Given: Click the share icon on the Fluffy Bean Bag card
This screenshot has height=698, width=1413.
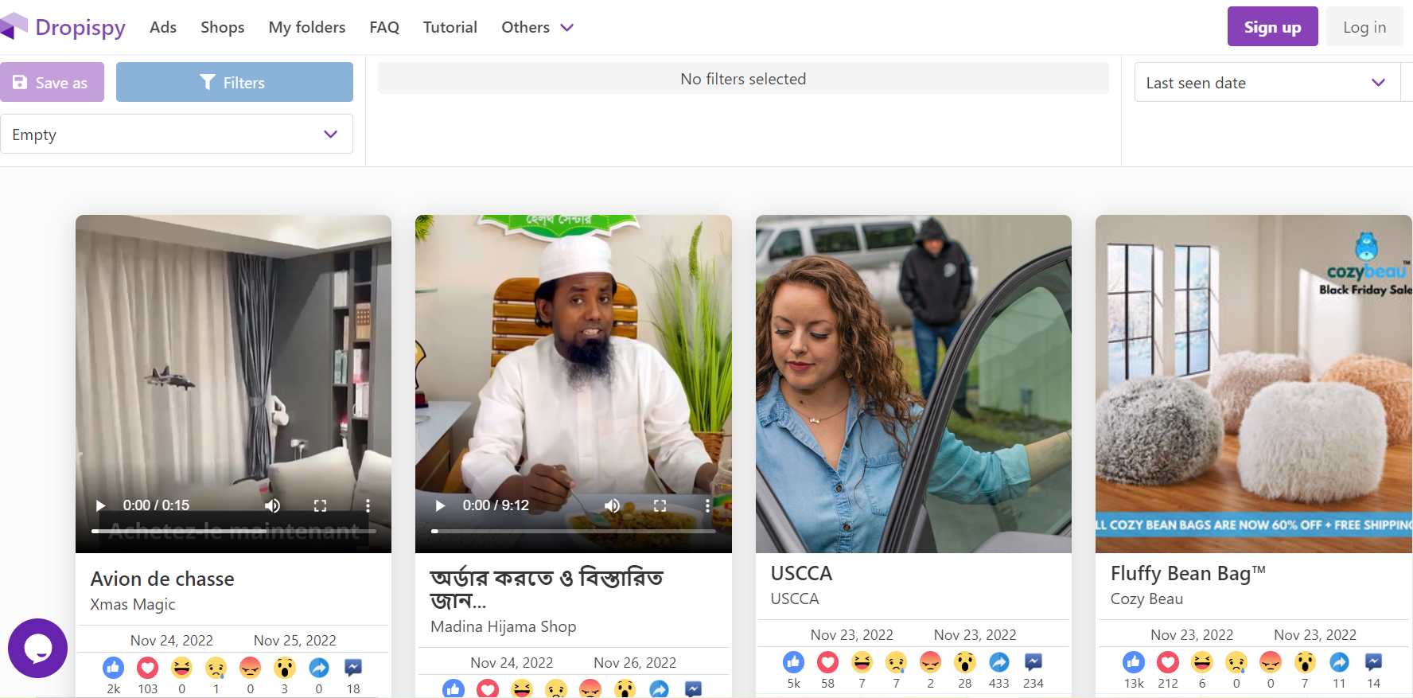Looking at the screenshot, I should coord(1340,661).
